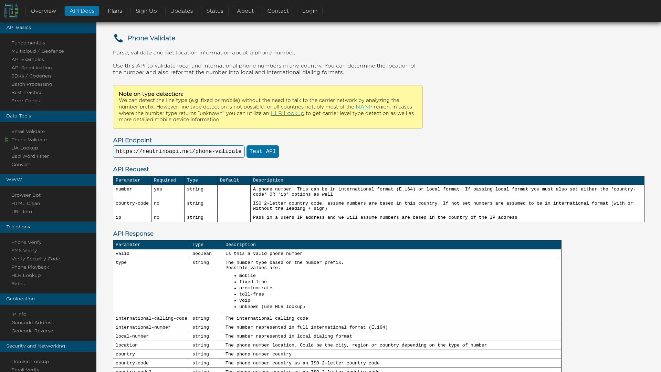The width and height of the screenshot is (661, 372).
Task: Open API Examples in sidebar
Action: point(28,60)
